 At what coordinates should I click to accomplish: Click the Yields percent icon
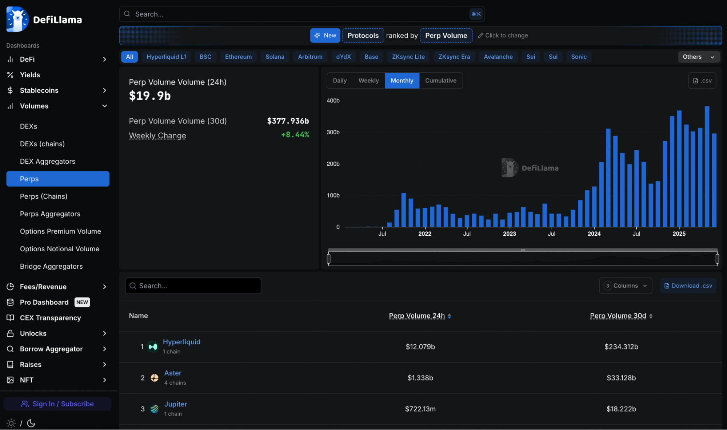tap(10, 75)
